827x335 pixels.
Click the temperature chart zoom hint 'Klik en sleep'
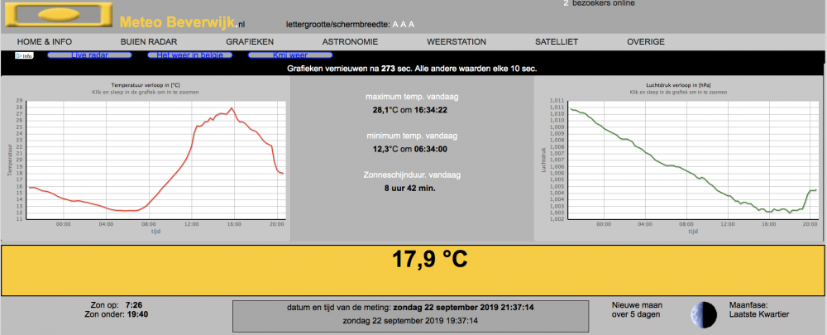point(146,93)
